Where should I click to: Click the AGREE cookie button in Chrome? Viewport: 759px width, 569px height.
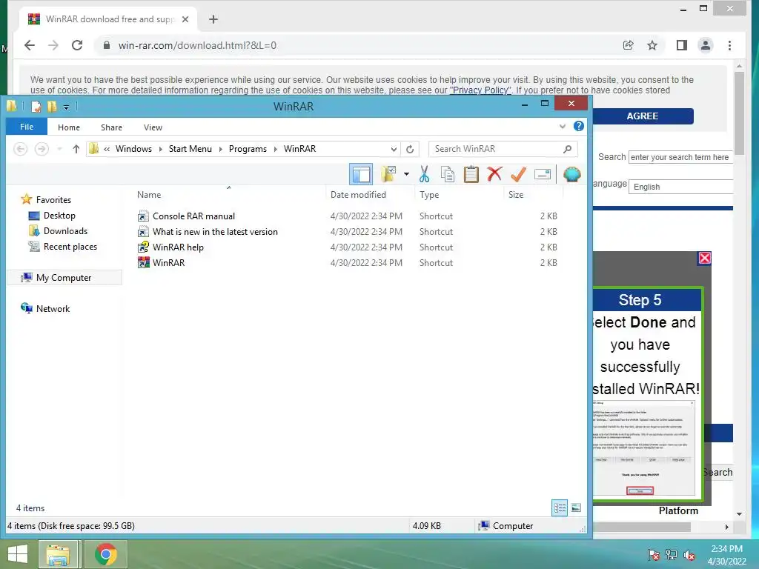643,116
